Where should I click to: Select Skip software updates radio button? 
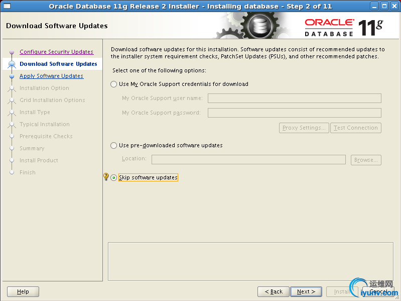113,177
